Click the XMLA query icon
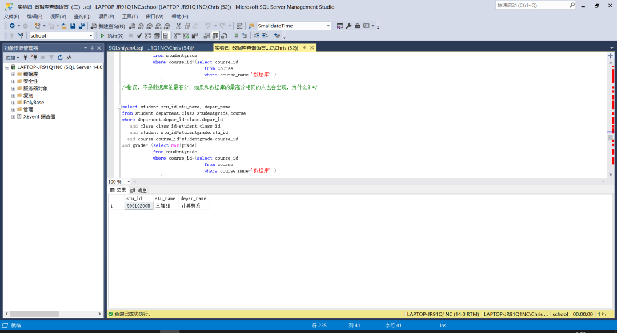 coord(158,26)
